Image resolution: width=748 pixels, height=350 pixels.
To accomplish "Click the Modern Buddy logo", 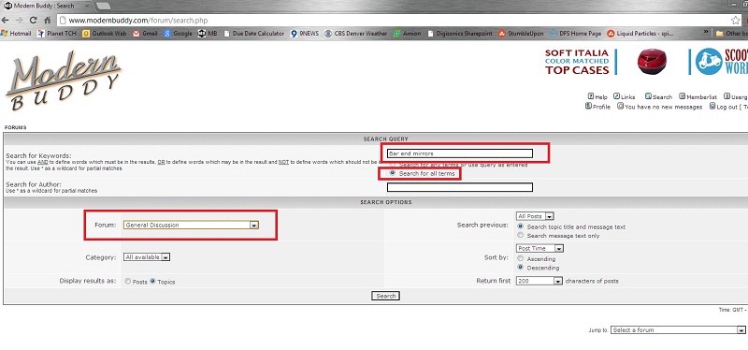I will coord(63,80).
